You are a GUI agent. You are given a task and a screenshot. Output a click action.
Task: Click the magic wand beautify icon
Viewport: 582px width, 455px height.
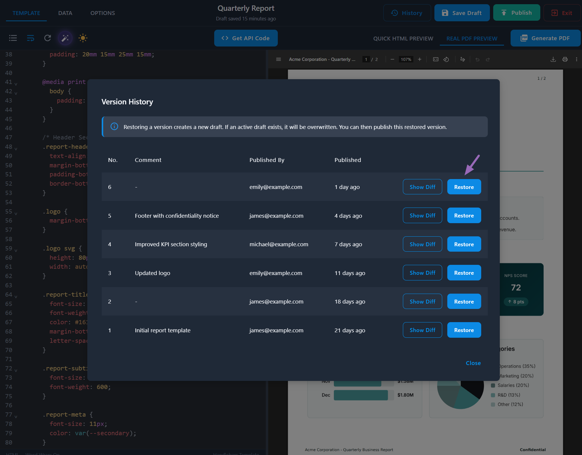pyautogui.click(x=65, y=38)
